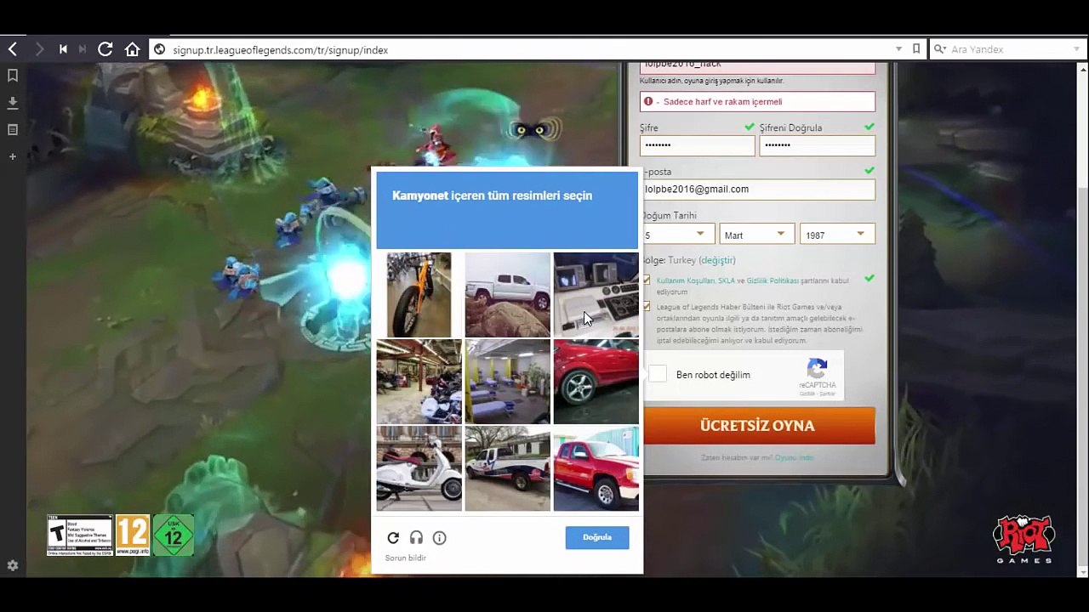This screenshot has width=1089, height=612.
Task: Open the SKLA link
Action: (x=727, y=280)
